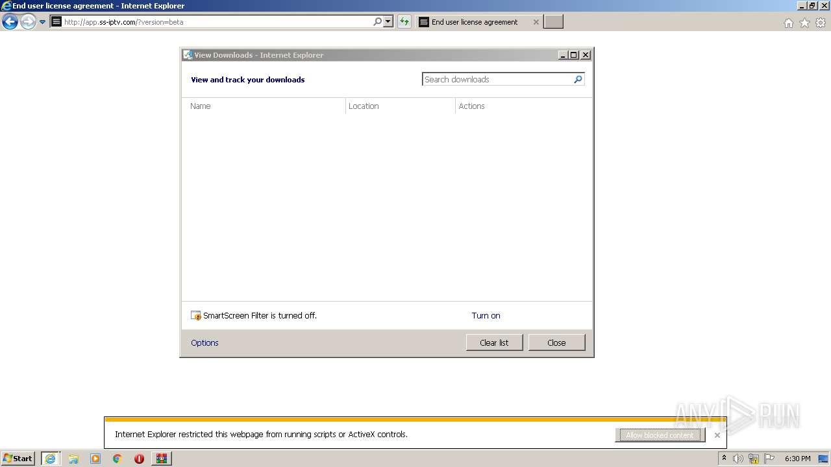Open Action Center flag tray icon

[x=769, y=459]
